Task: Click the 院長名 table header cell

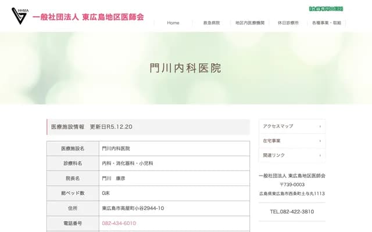Action: pyautogui.click(x=73, y=178)
